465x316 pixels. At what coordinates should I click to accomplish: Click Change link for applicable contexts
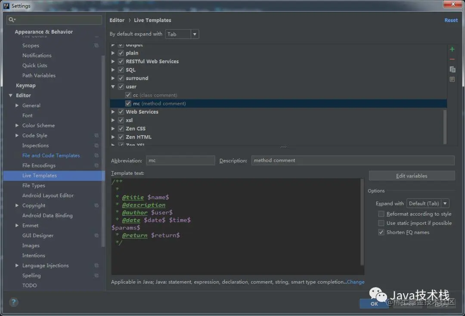(356, 282)
